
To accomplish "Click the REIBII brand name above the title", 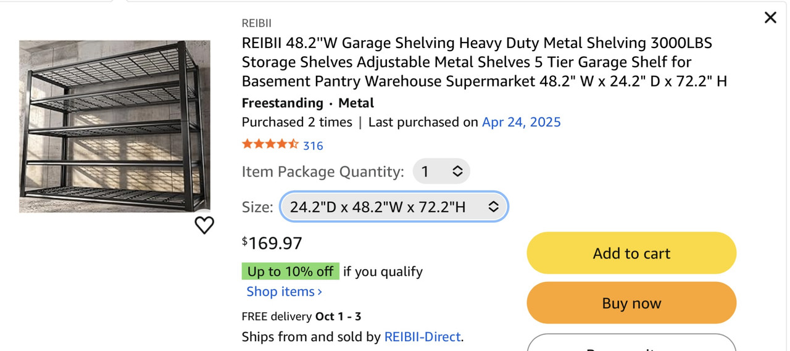I will point(256,23).
